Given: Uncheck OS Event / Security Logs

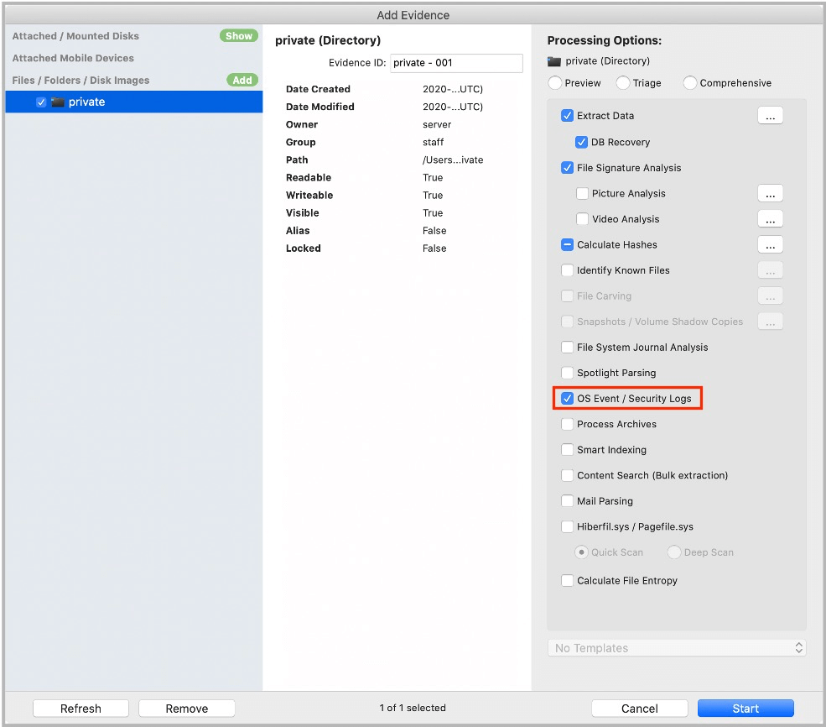Looking at the screenshot, I should pyautogui.click(x=567, y=399).
